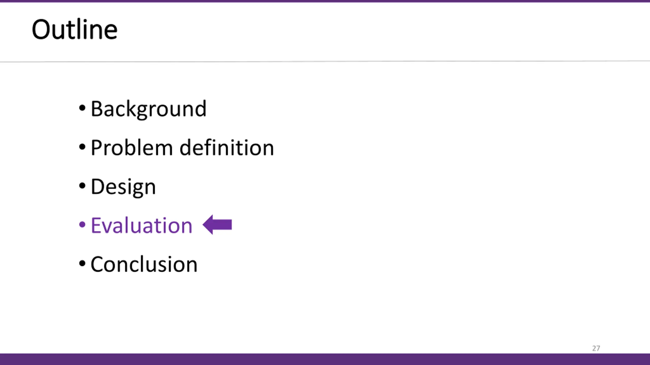
Task: Click the highlighted Evaluation item
Action: coord(142,225)
